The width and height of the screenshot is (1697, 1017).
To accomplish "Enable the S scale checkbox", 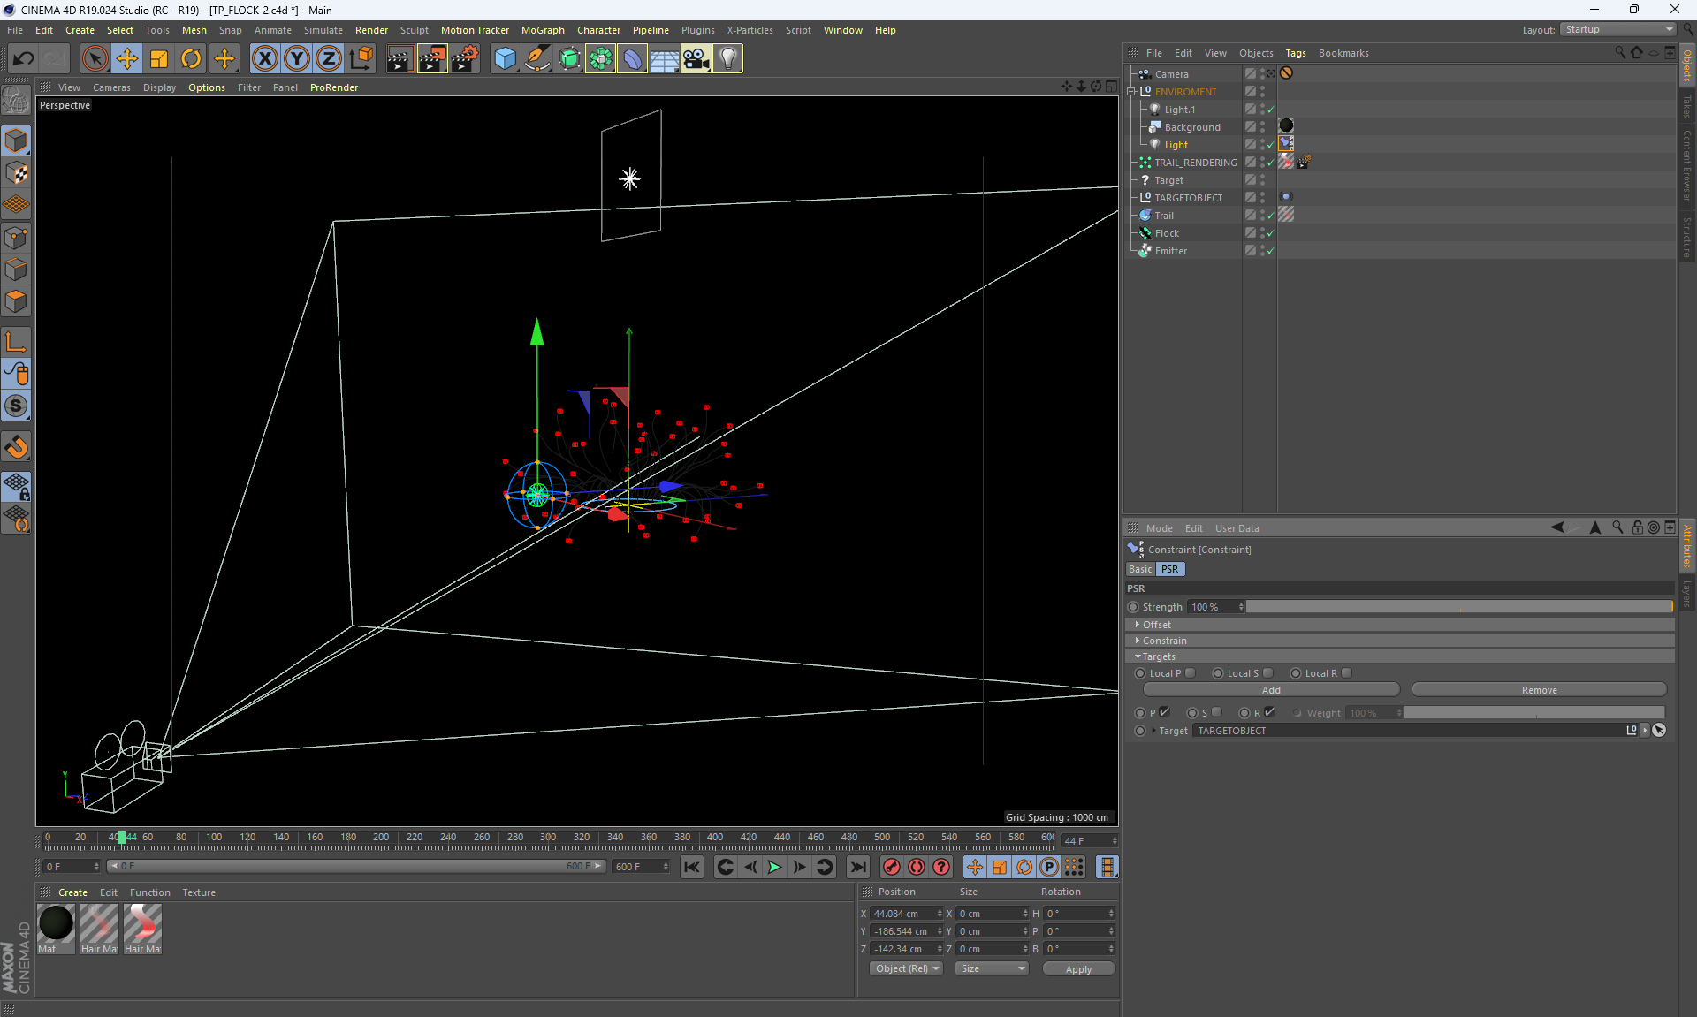I will pyautogui.click(x=1217, y=712).
